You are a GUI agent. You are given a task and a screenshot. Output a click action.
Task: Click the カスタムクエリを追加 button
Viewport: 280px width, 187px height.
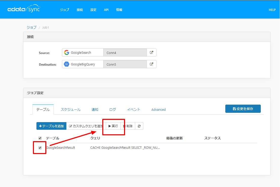tap(86, 126)
